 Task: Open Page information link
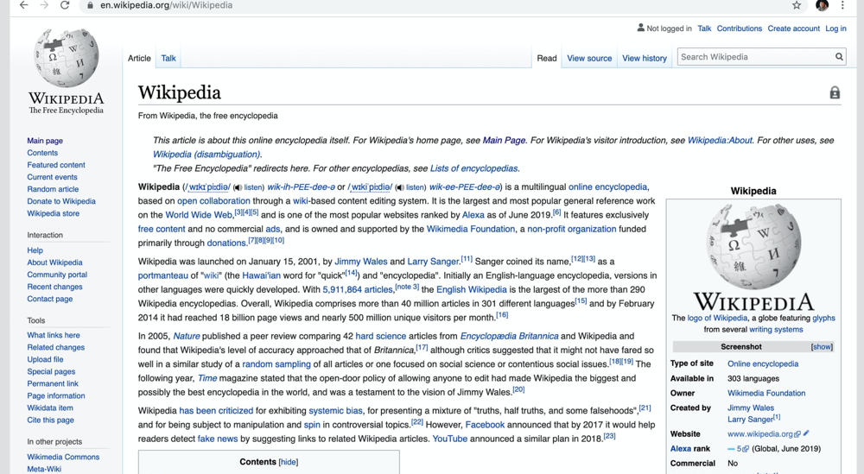(x=56, y=395)
